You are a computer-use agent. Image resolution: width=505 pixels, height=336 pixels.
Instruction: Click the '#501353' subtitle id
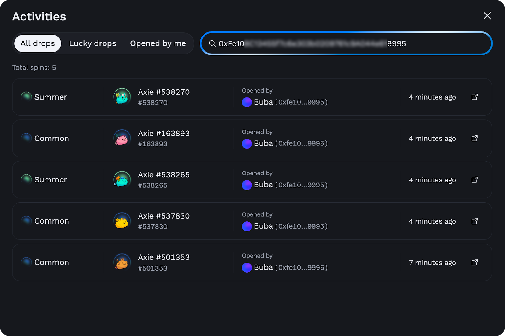(x=153, y=268)
